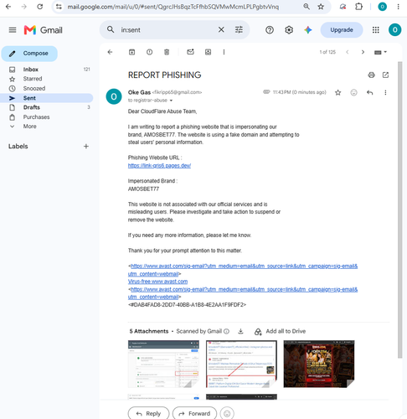Print this email conversation
Viewport: 407px width, 419px height.
coord(371,75)
